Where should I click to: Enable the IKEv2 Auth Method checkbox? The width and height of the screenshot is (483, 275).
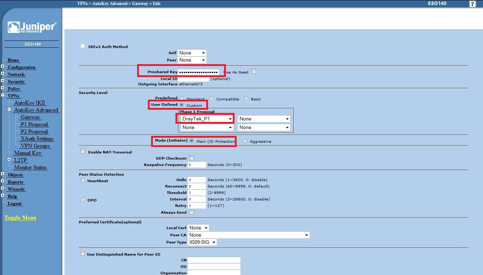pos(83,46)
